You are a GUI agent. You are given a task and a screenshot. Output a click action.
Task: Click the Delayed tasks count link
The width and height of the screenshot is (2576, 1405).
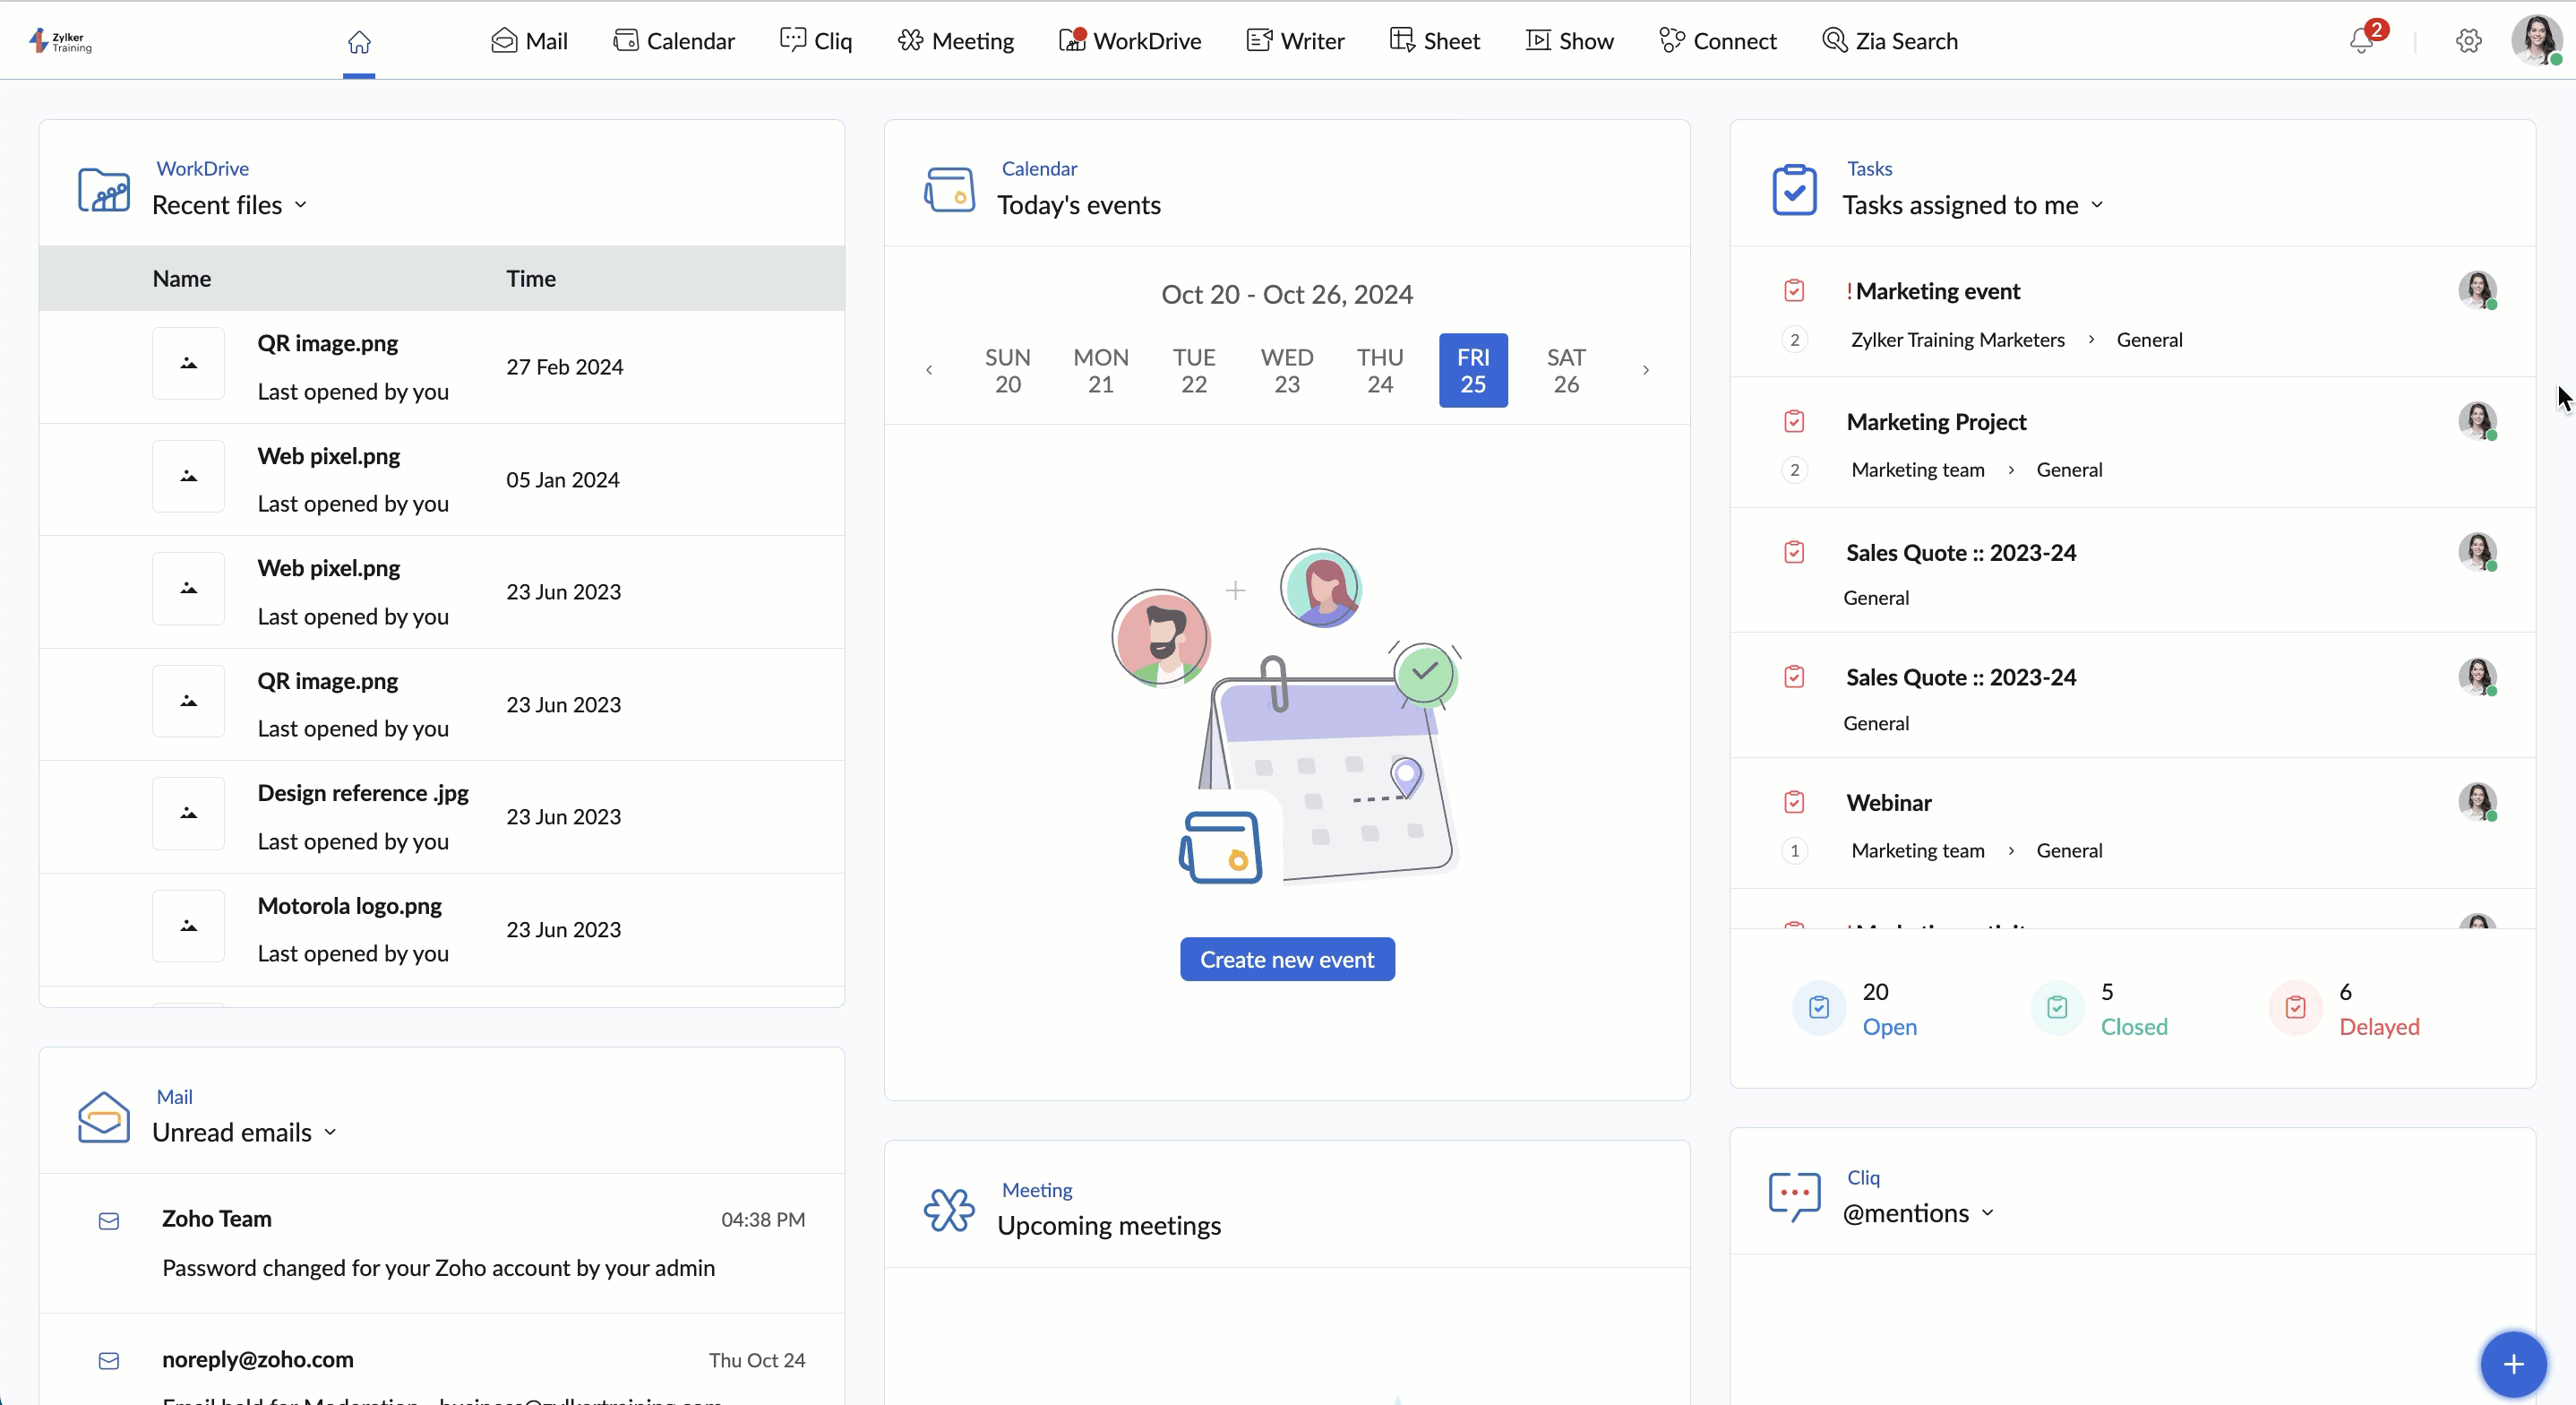coord(2378,1027)
